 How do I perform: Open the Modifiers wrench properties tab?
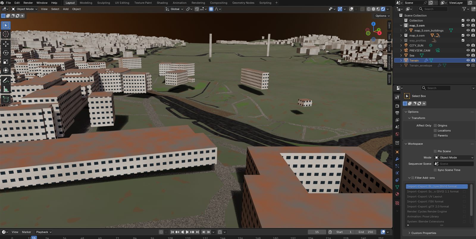click(397, 159)
